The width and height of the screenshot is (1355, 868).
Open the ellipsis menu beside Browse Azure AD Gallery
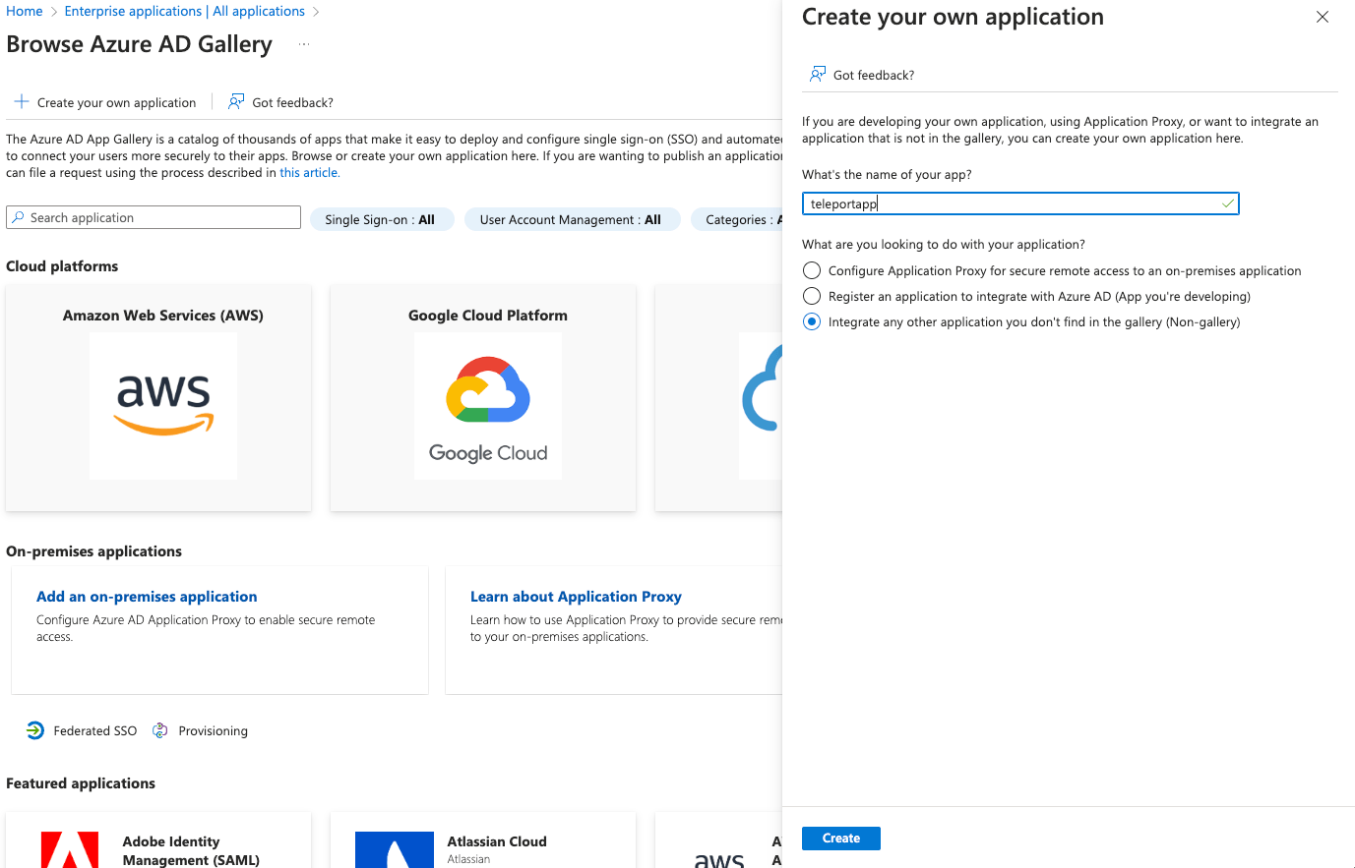303,44
